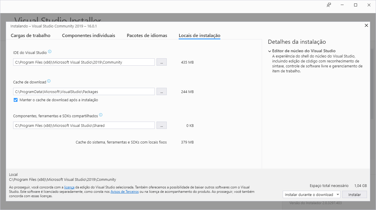
Task: Open info tooltip for IDE do Visual Studio
Action: [50, 52]
